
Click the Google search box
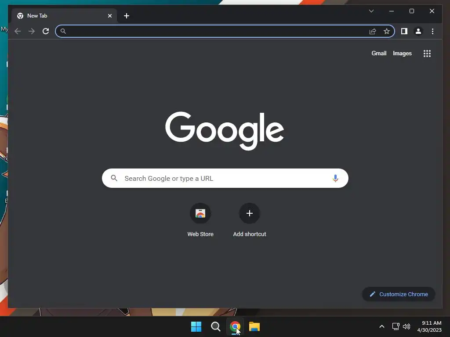tap(225, 178)
